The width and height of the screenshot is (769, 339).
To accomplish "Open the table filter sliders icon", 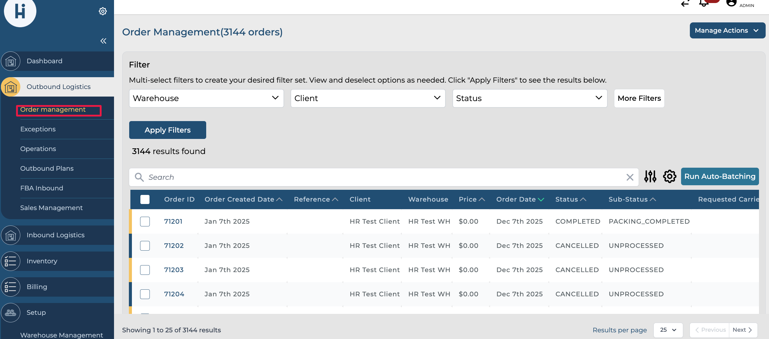I will [650, 176].
